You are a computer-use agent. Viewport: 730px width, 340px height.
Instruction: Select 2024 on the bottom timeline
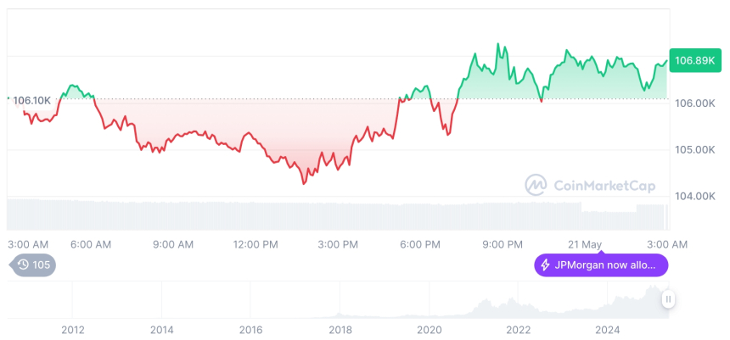click(x=608, y=329)
